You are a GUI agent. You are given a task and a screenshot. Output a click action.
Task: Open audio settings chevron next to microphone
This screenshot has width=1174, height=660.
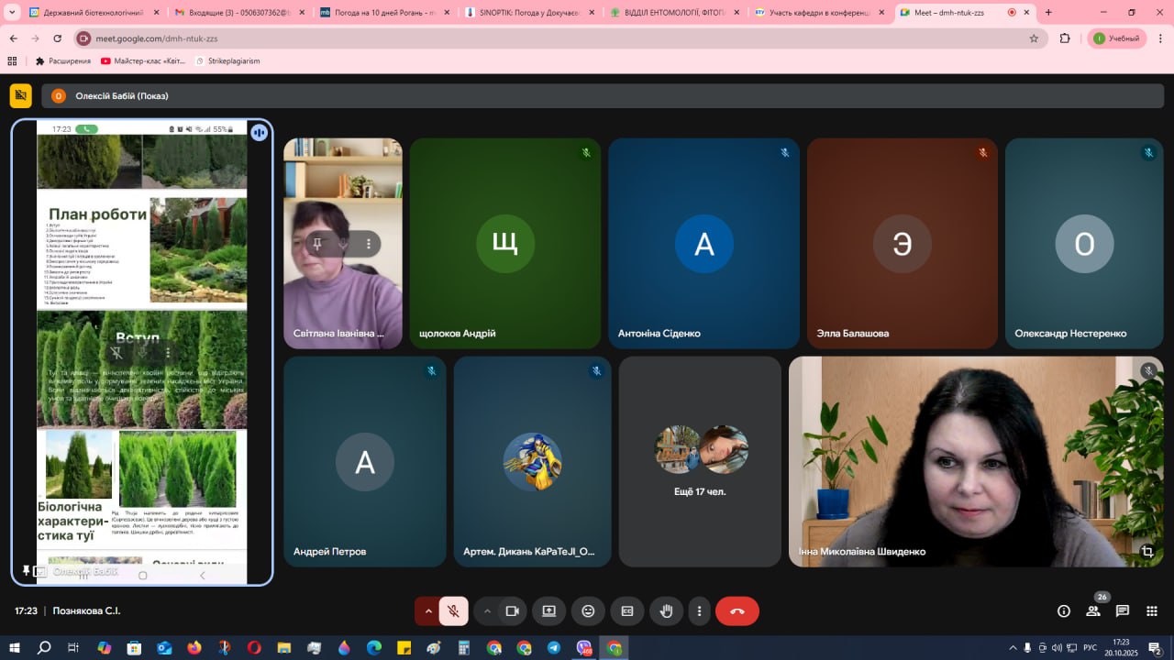click(x=427, y=611)
